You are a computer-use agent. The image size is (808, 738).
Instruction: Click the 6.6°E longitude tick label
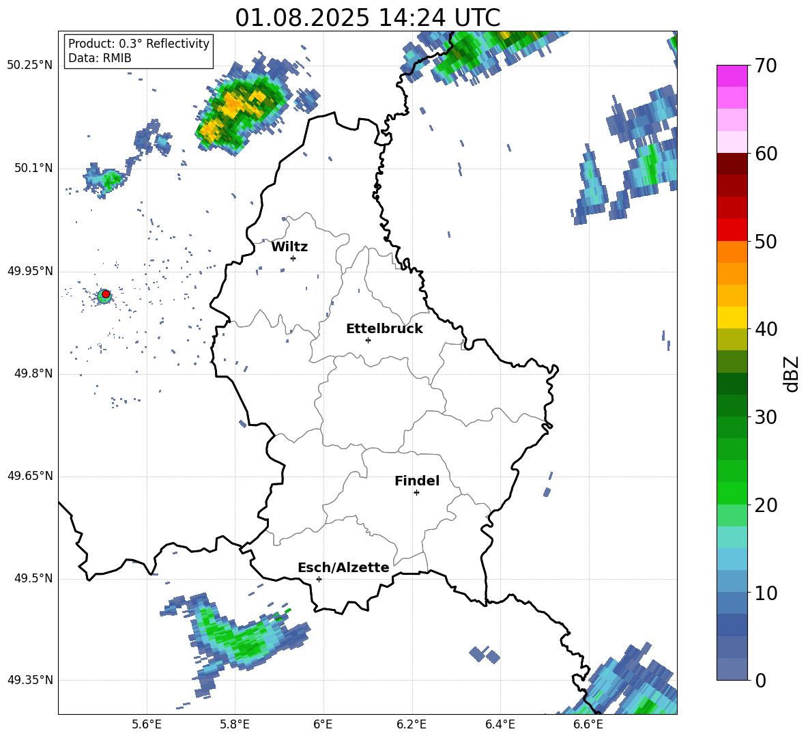(x=588, y=724)
